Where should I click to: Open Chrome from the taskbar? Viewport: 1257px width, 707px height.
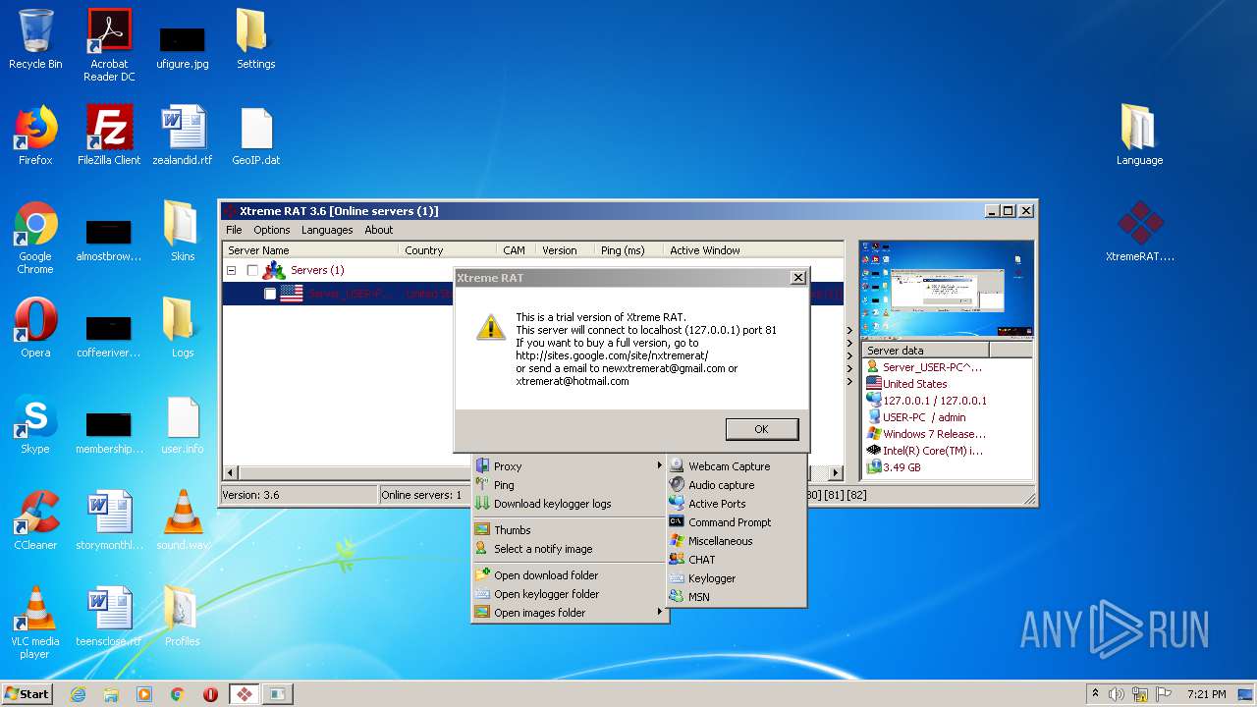[x=178, y=694]
